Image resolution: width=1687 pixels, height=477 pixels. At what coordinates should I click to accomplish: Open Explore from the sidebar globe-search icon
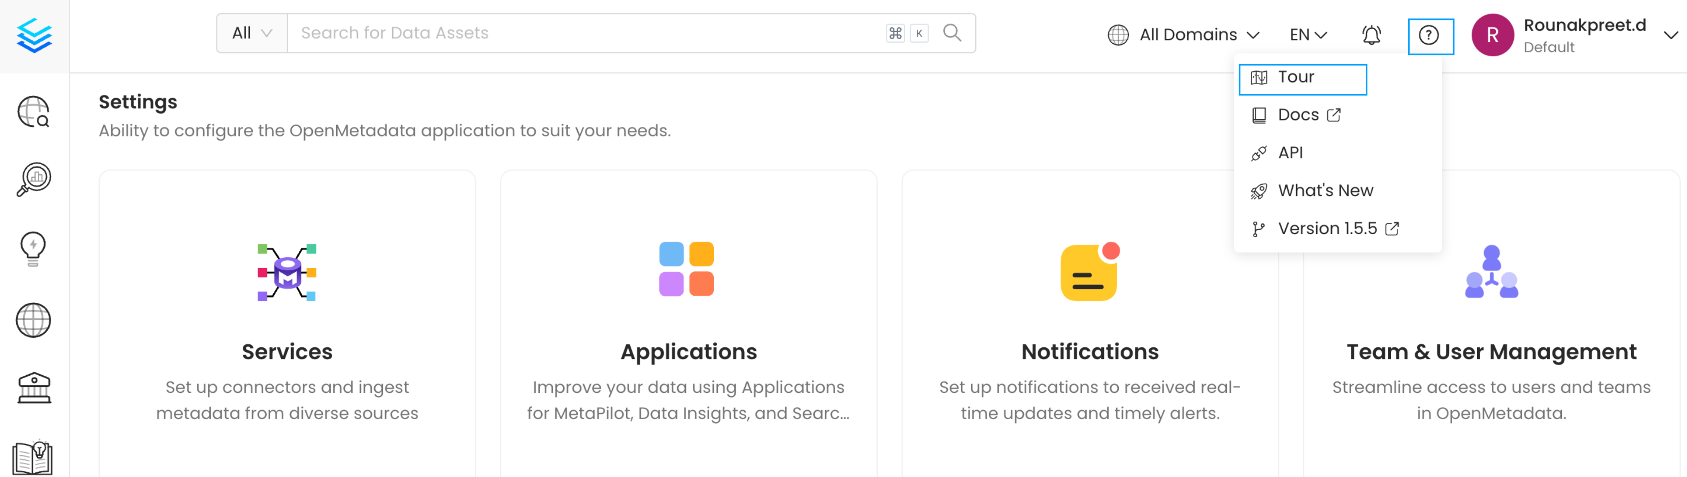33,112
